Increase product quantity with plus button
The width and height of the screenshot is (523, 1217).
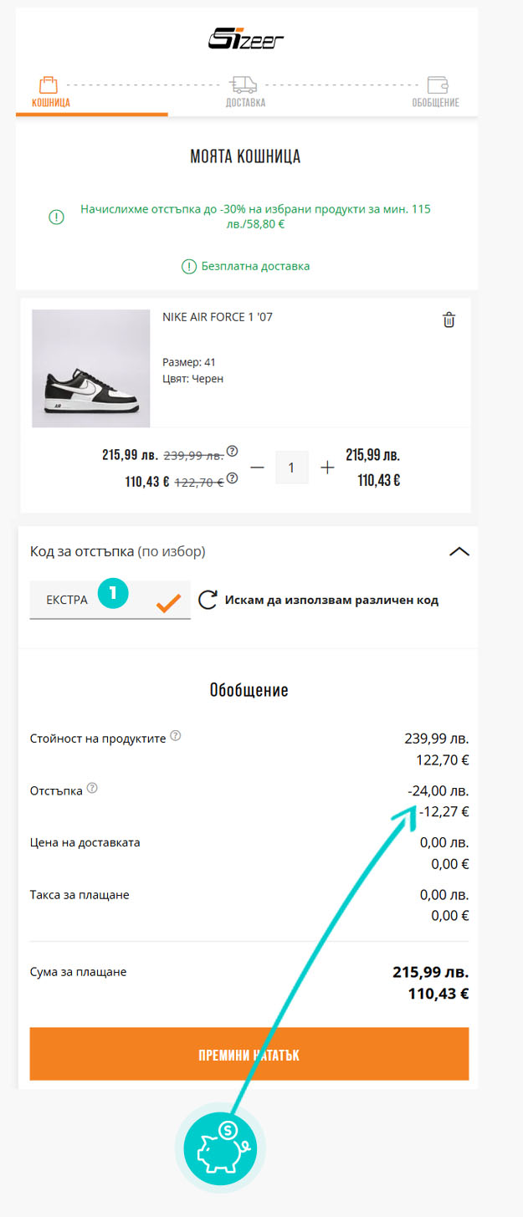pos(327,468)
